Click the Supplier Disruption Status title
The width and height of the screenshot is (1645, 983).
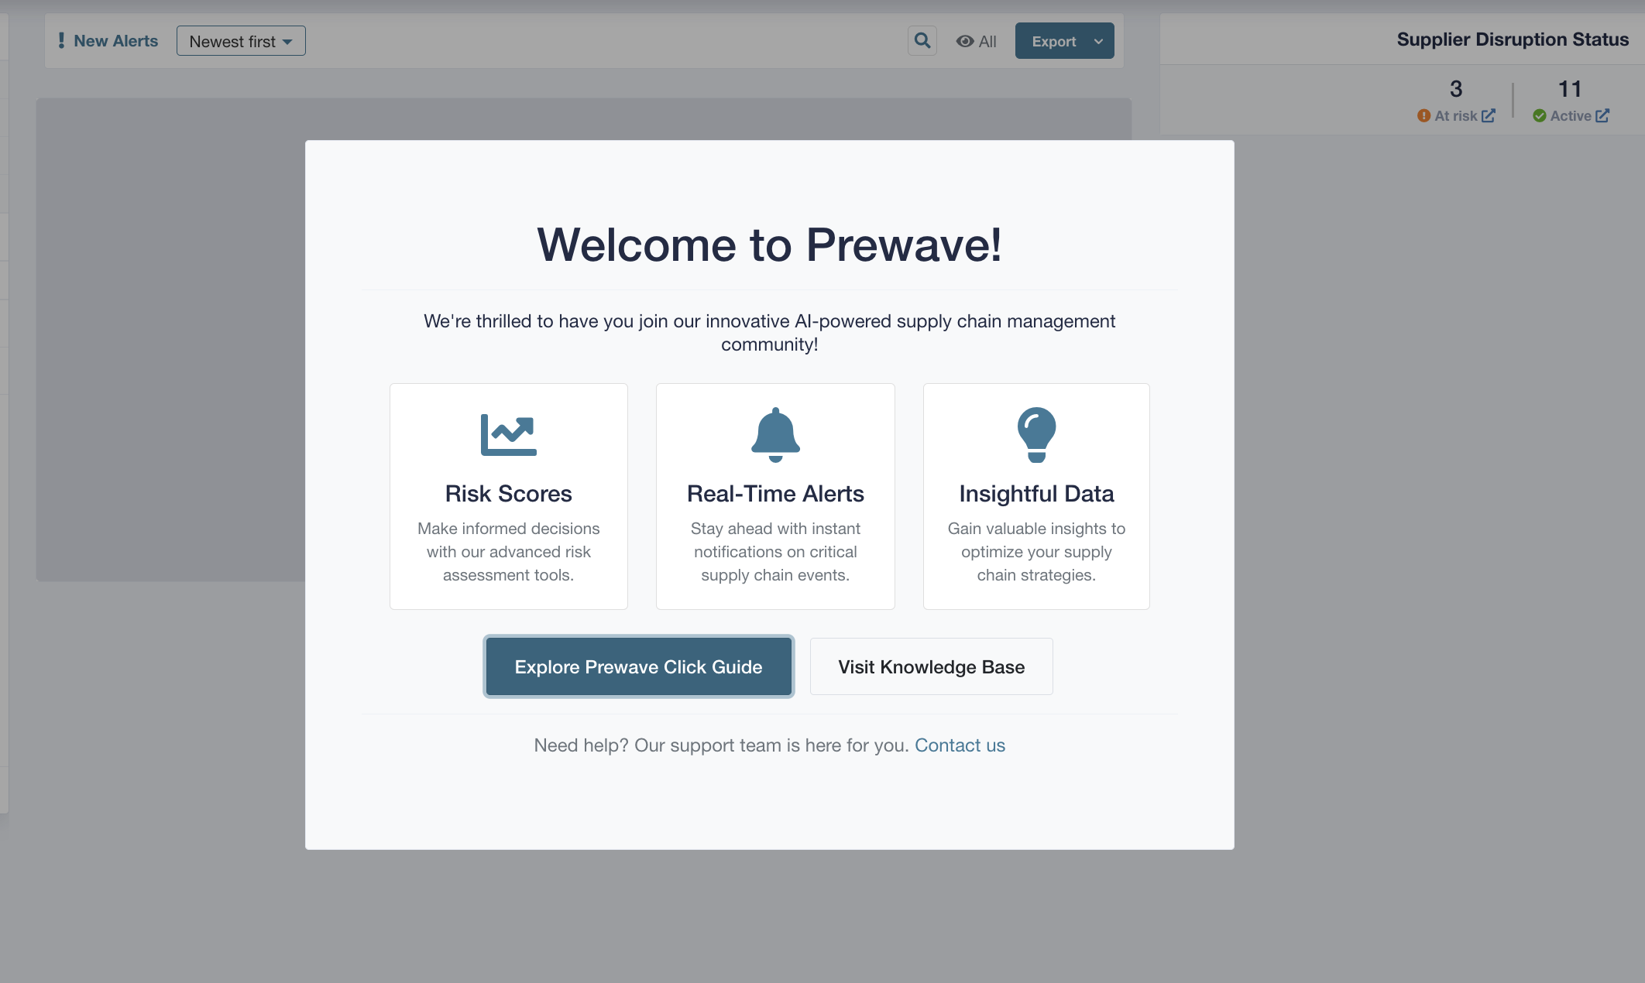[1513, 39]
